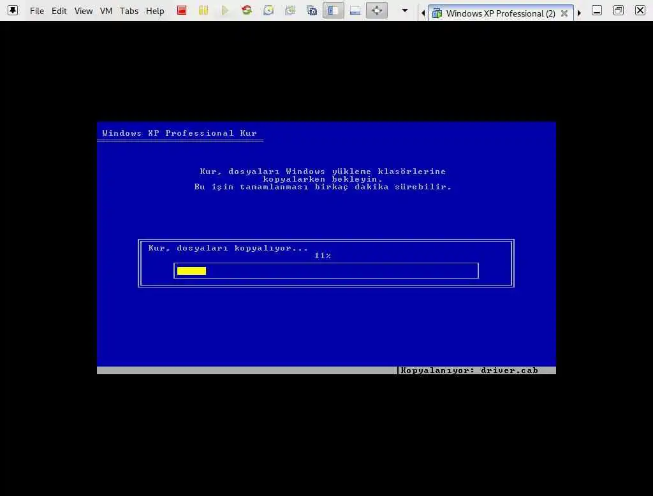Image resolution: width=653 pixels, height=496 pixels.
Task: Open the Tabs menu
Action: 129,11
